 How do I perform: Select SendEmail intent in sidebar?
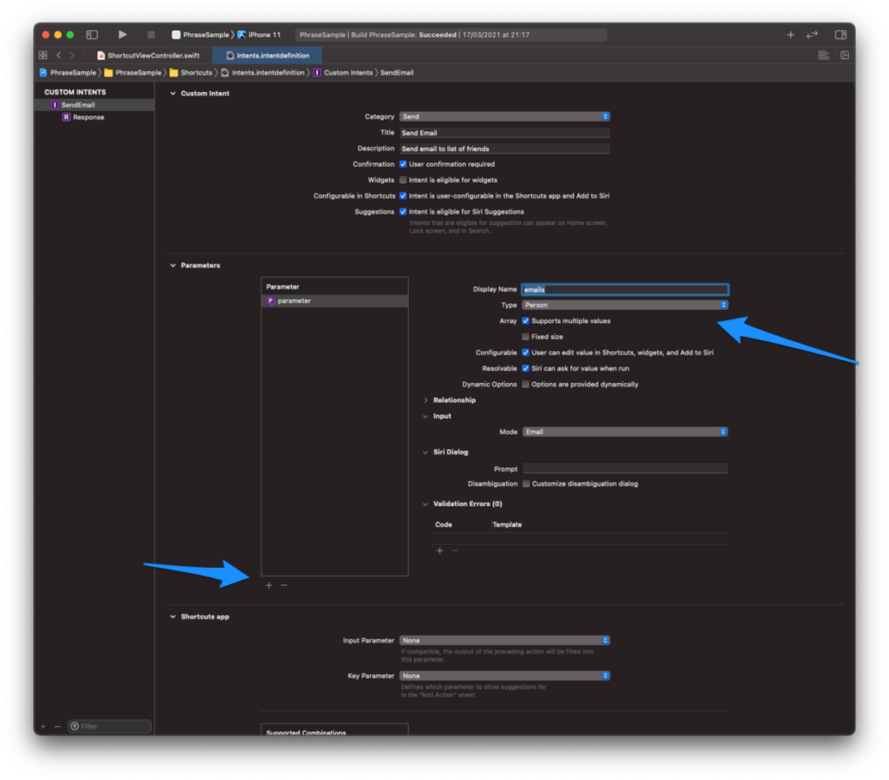pyautogui.click(x=94, y=105)
